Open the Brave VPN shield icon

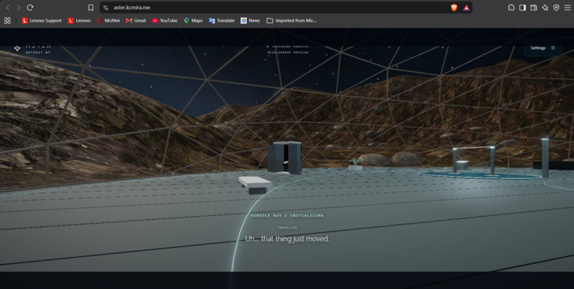pyautogui.click(x=556, y=8)
